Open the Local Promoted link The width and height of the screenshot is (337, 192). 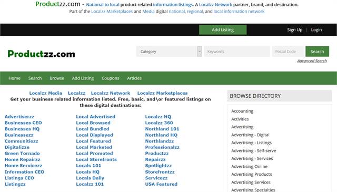(x=94, y=154)
